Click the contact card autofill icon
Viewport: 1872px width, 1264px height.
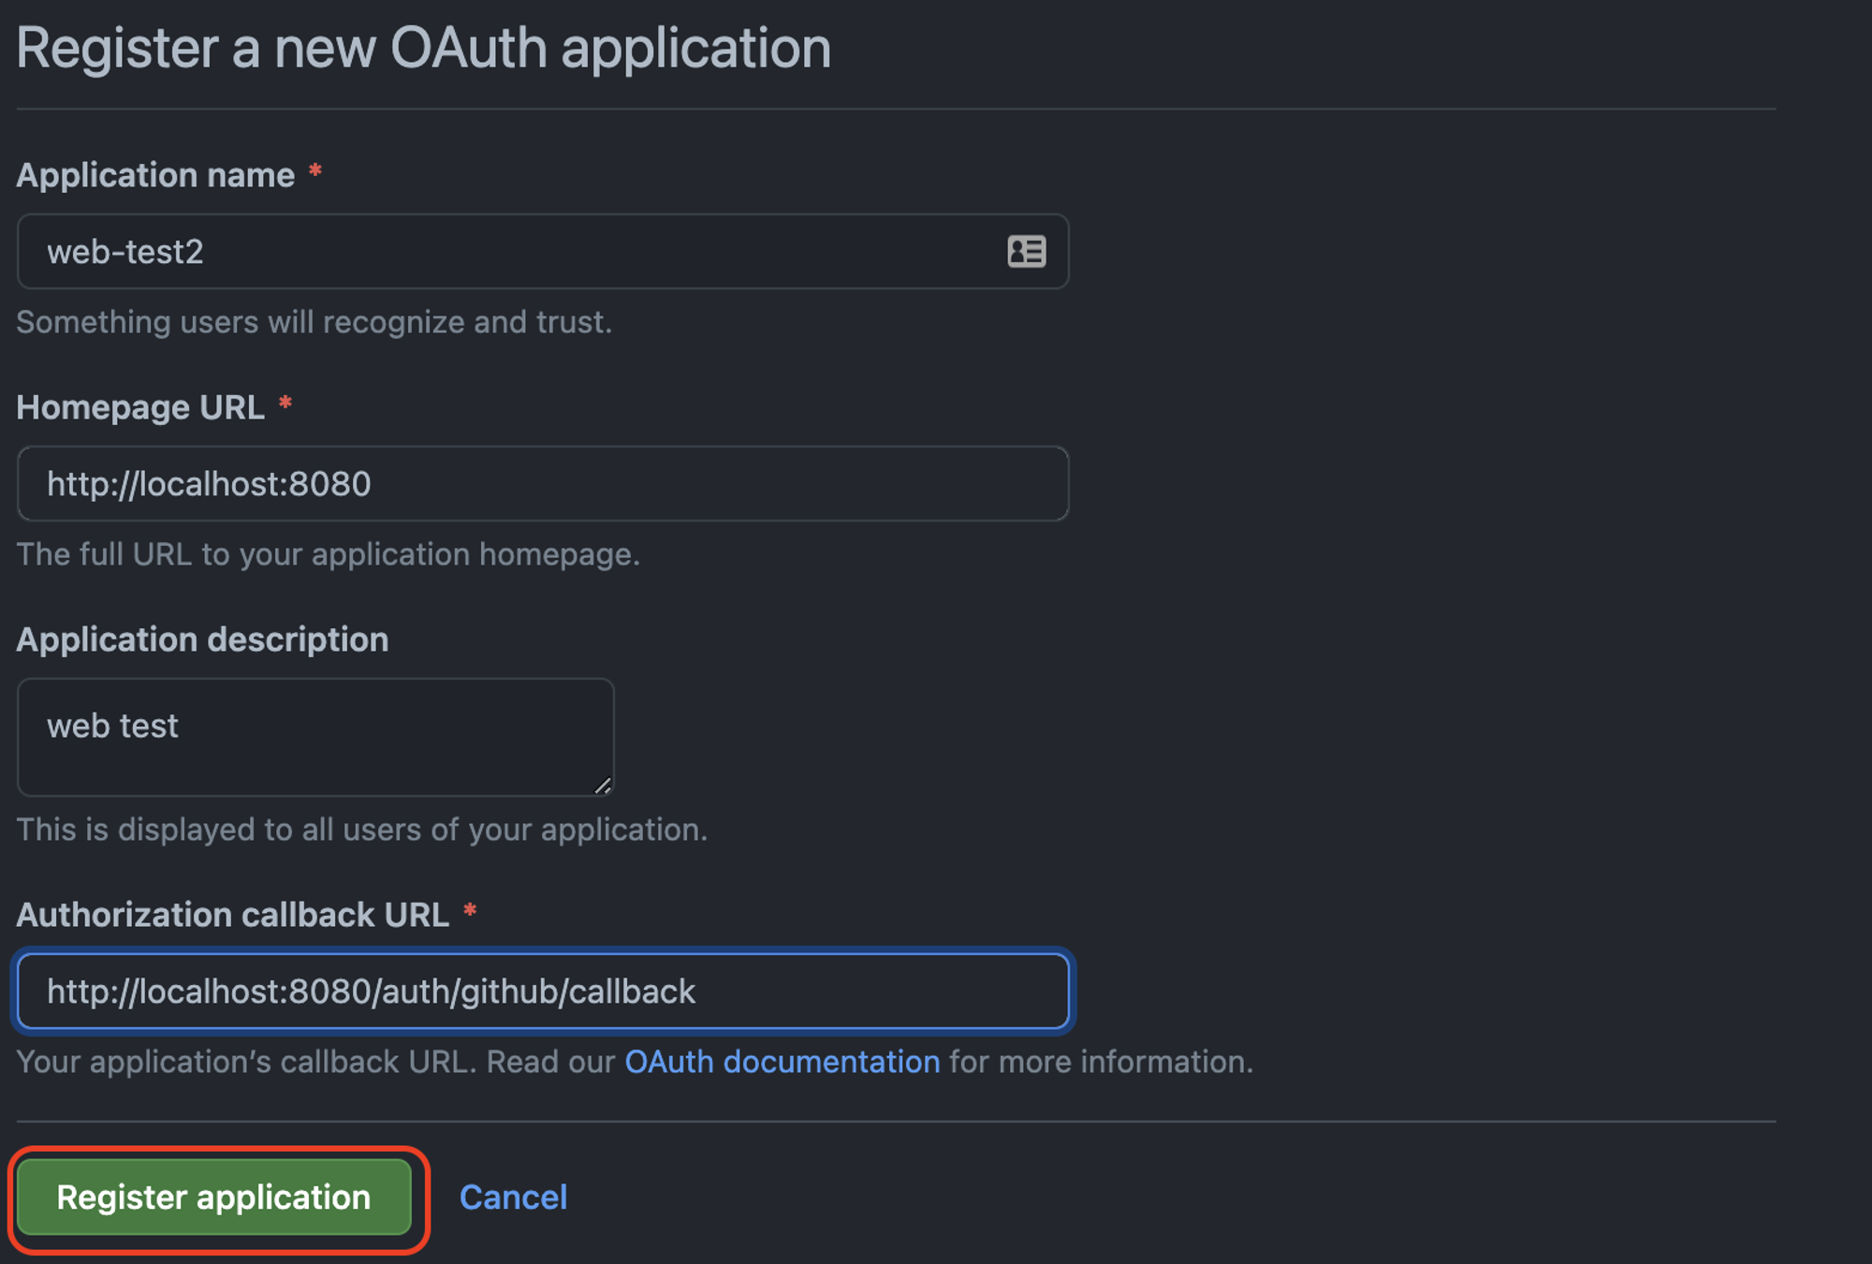point(1027,251)
